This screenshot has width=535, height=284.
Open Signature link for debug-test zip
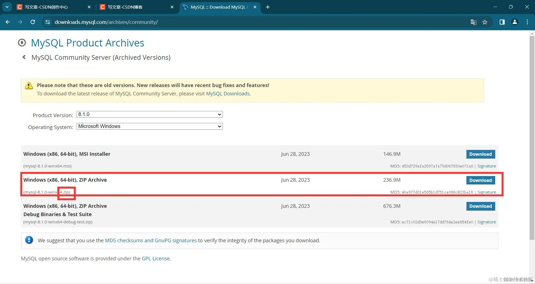point(487,222)
